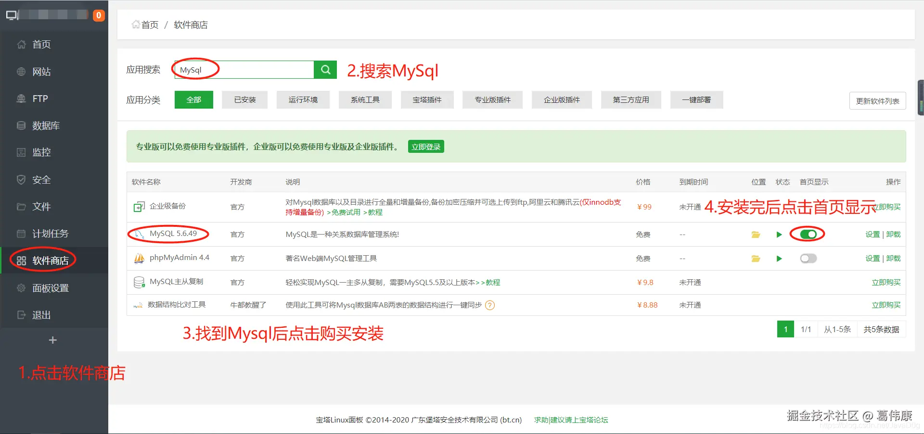Click the phpMyAdmin sailboat icon
The height and width of the screenshot is (434, 924).
pyautogui.click(x=139, y=259)
